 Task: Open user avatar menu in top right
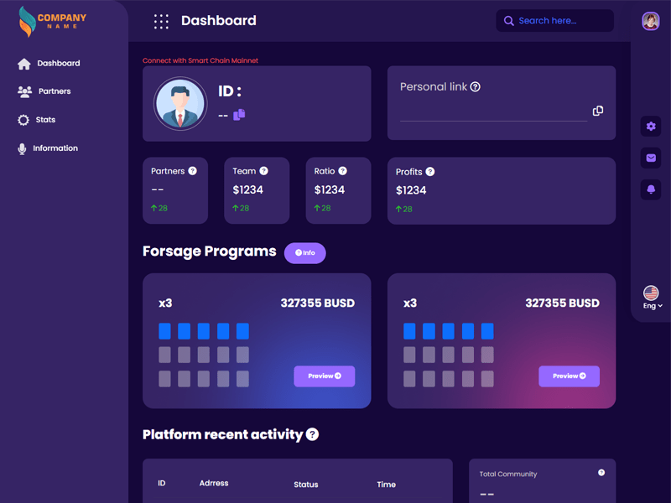point(650,21)
